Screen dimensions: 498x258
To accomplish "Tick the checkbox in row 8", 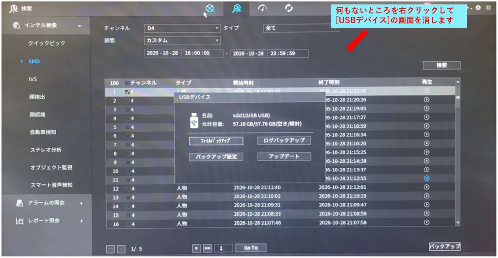I will [128, 153].
